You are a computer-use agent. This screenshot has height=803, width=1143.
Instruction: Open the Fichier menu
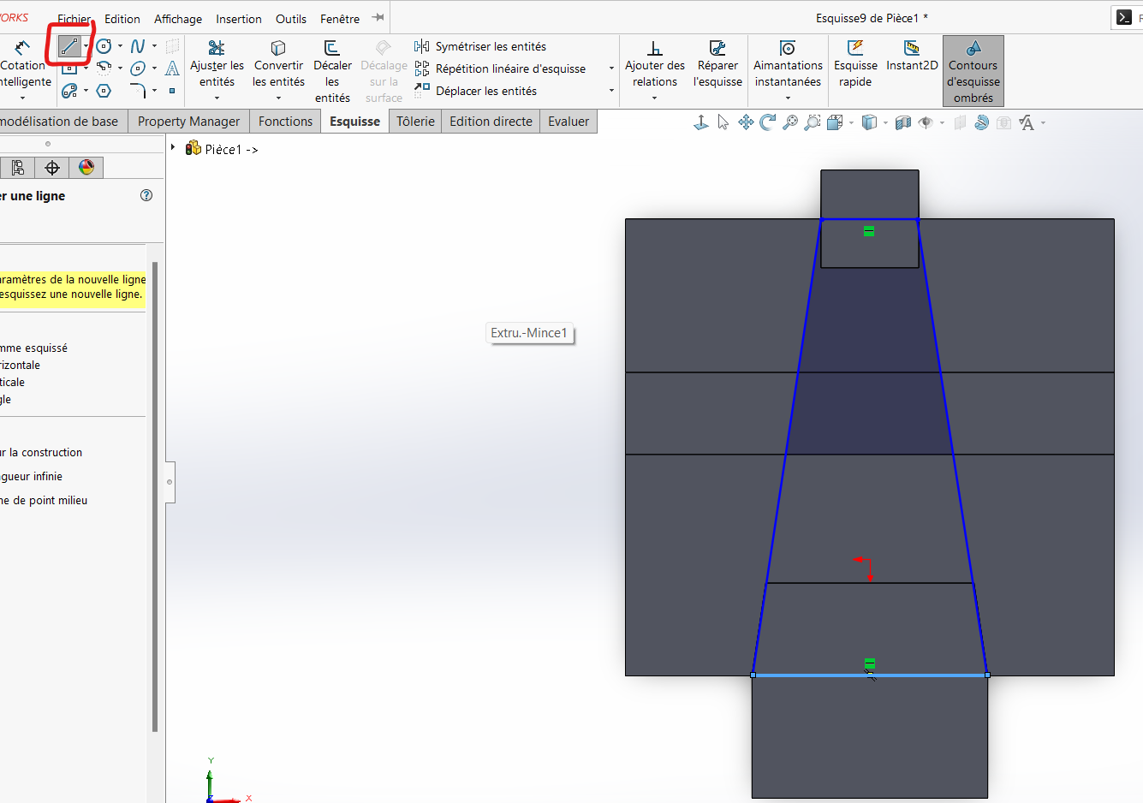tap(74, 19)
